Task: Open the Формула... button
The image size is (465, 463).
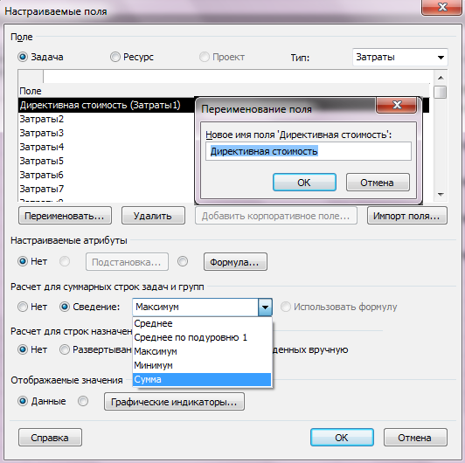Action: tap(235, 262)
